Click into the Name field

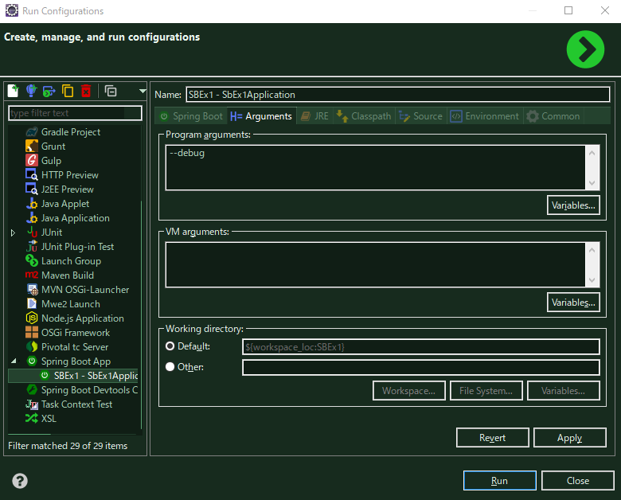[x=397, y=94]
